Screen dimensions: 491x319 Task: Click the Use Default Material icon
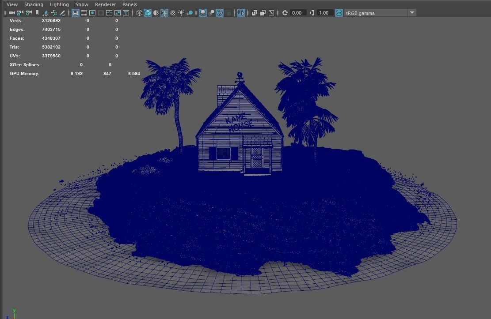coord(156,13)
